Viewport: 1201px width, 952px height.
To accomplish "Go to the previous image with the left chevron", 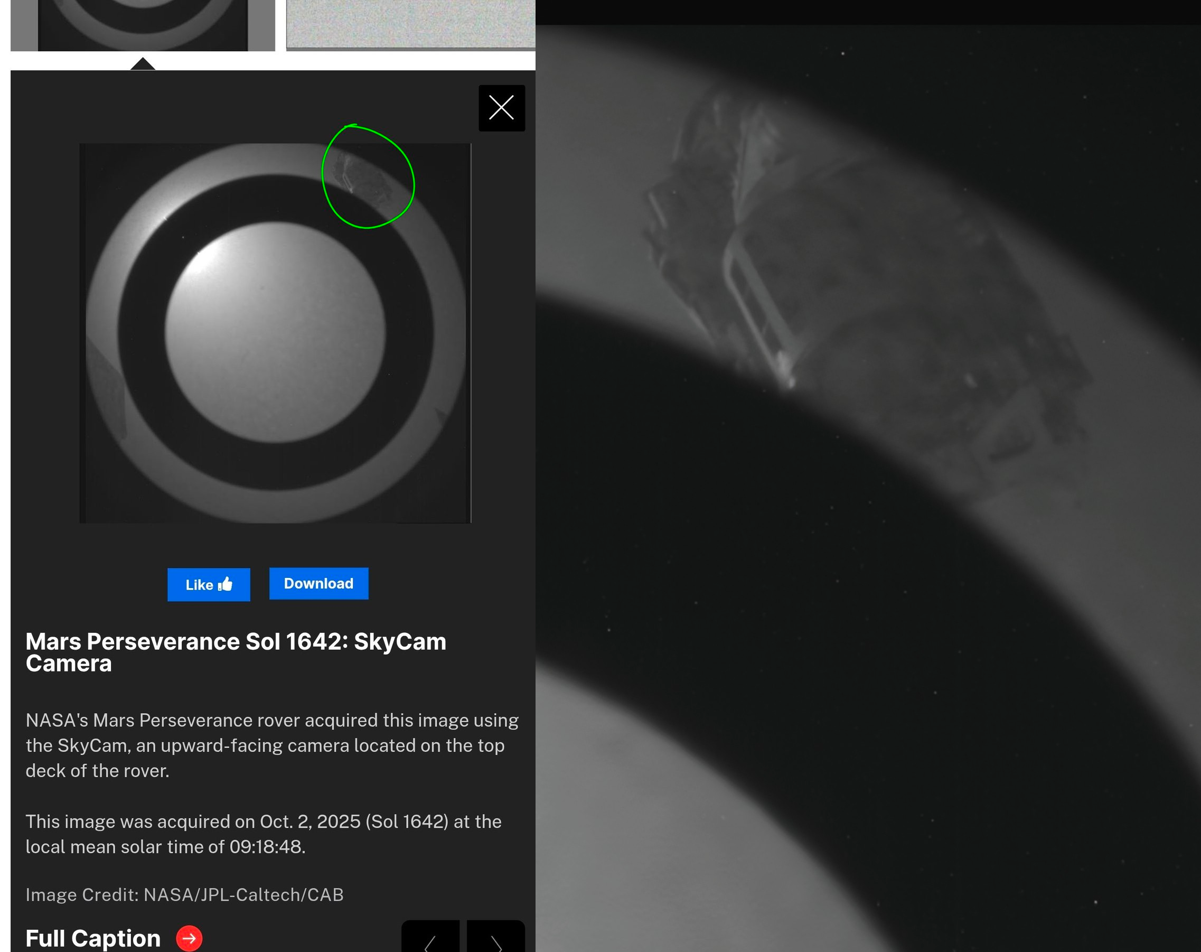I will pos(430,942).
